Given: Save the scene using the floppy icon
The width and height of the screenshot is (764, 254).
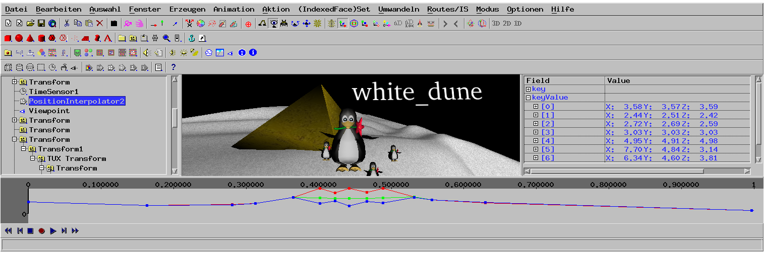Looking at the screenshot, I should 41,23.
